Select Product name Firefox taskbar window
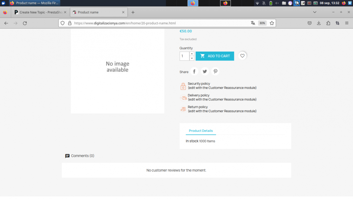The image size is (353, 199). coord(35,3)
